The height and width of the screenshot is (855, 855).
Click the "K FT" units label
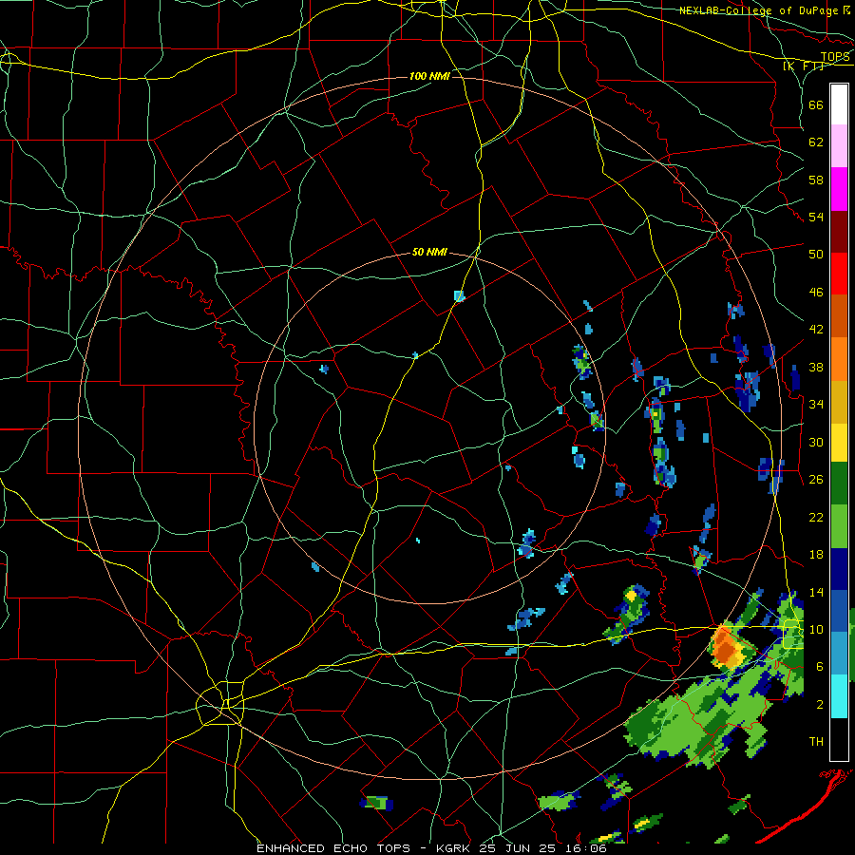tap(803, 66)
